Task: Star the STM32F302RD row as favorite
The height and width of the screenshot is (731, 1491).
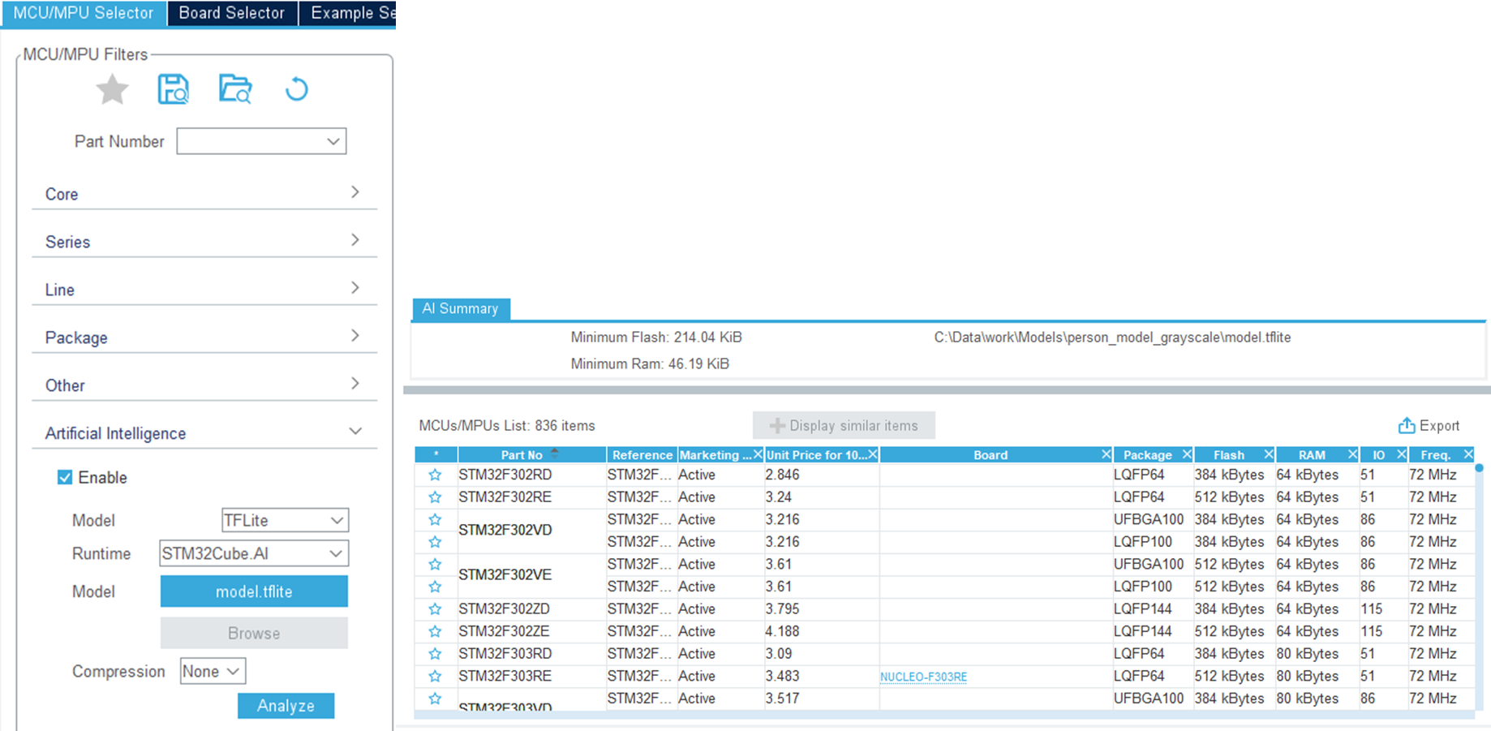Action: point(436,475)
